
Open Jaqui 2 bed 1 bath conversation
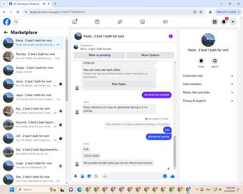pos(33,97)
